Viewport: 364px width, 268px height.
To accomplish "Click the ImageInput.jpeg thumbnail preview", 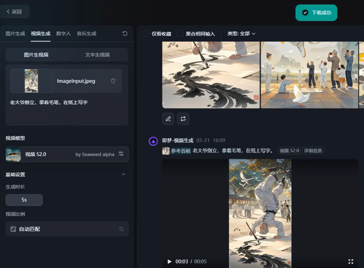I will [31, 81].
